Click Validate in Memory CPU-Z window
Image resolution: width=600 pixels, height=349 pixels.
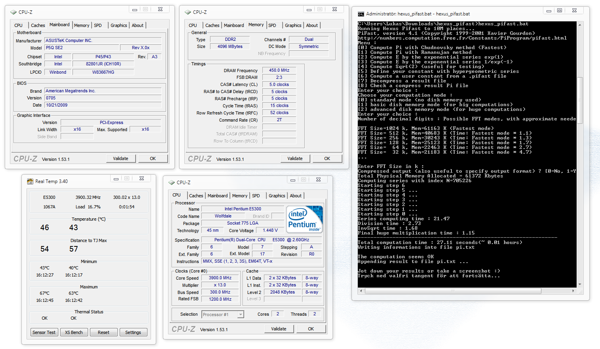point(295,158)
